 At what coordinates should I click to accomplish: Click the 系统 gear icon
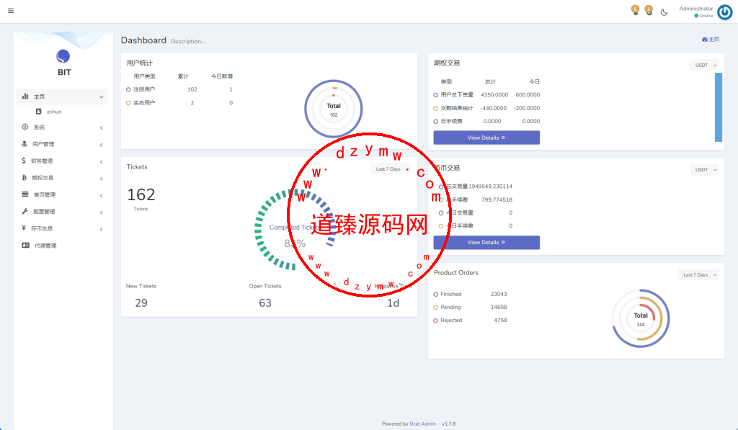(25, 127)
